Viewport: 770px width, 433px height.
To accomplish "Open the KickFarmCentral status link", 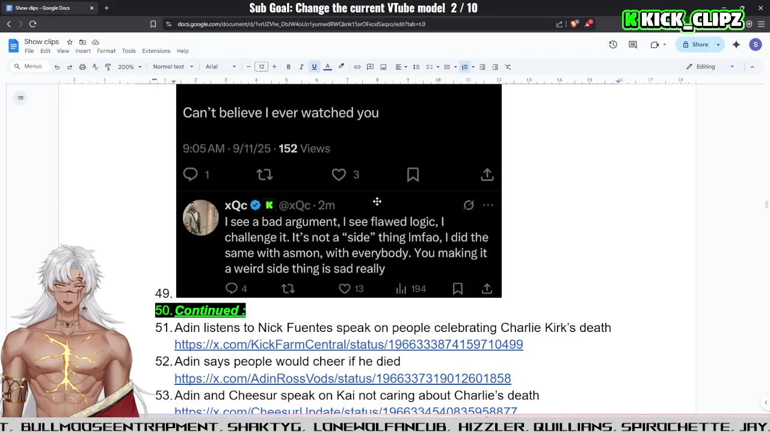I will (349, 345).
